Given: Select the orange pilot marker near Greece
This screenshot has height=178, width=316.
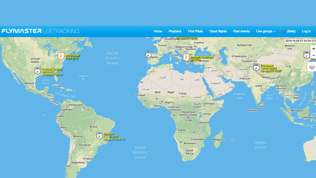Looking at the screenshot, I should (186, 57).
